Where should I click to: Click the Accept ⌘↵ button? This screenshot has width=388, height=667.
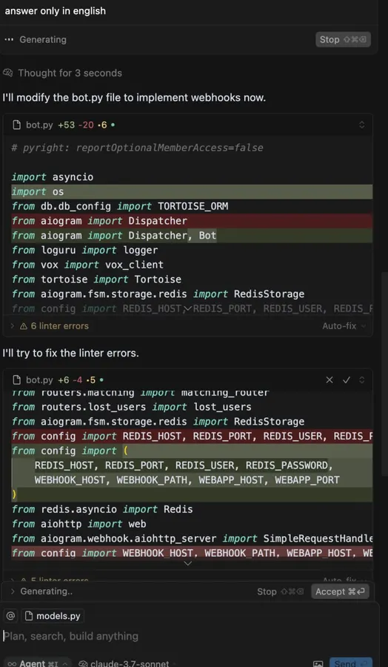pos(340,591)
